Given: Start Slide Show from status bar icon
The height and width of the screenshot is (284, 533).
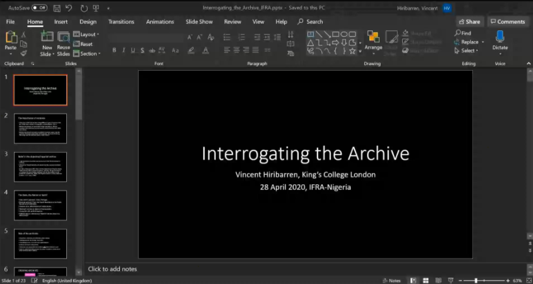Looking at the screenshot, I should (451, 281).
